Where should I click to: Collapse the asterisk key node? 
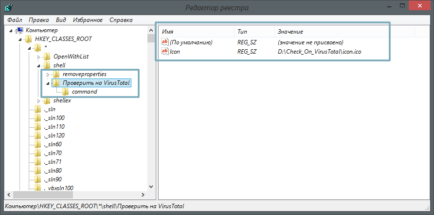tap(29, 48)
